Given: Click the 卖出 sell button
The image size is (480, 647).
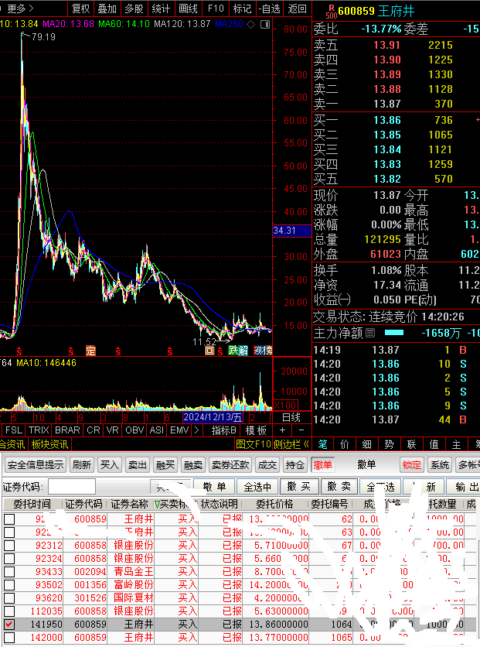Looking at the screenshot, I should click(138, 465).
